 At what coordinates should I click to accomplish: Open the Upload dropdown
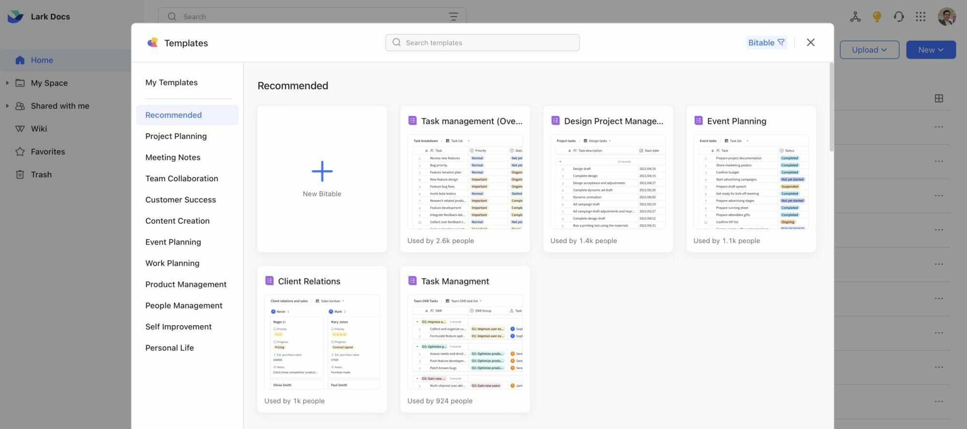point(869,50)
